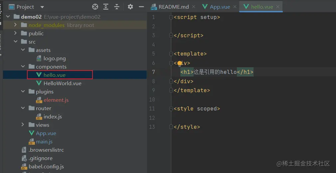Open Project panel settings gear
The image size is (336, 173).
click(130, 7)
